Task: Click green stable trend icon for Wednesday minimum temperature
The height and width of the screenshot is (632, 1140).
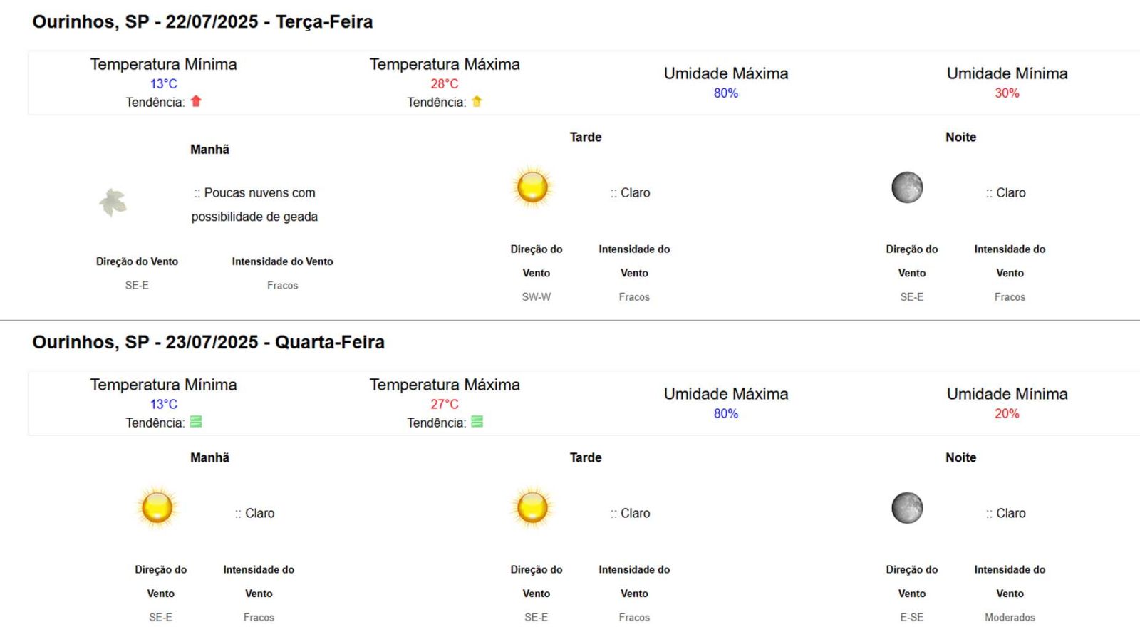Action: pyautogui.click(x=196, y=422)
